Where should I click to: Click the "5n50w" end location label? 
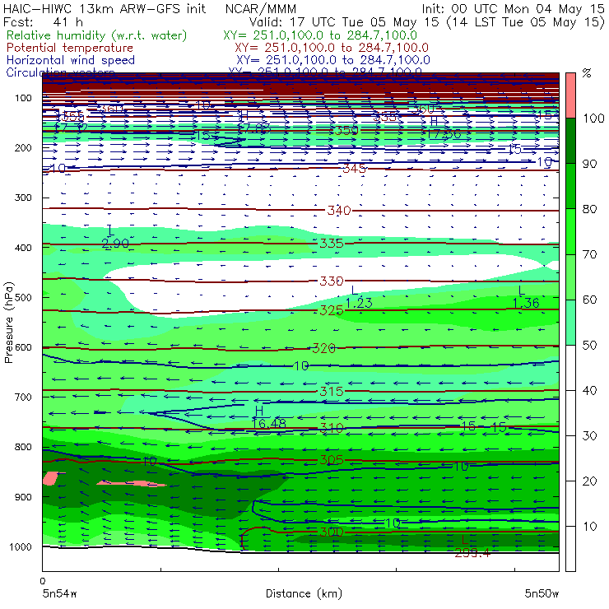coord(542,593)
